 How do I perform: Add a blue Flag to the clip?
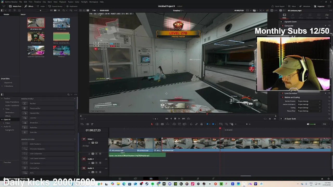(207, 124)
